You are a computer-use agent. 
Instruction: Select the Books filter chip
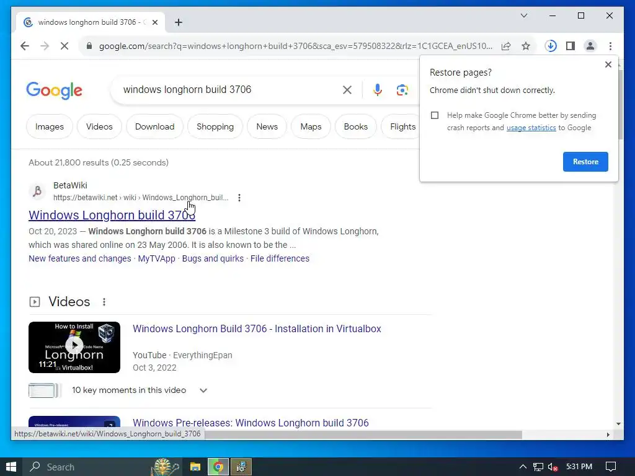tap(355, 126)
